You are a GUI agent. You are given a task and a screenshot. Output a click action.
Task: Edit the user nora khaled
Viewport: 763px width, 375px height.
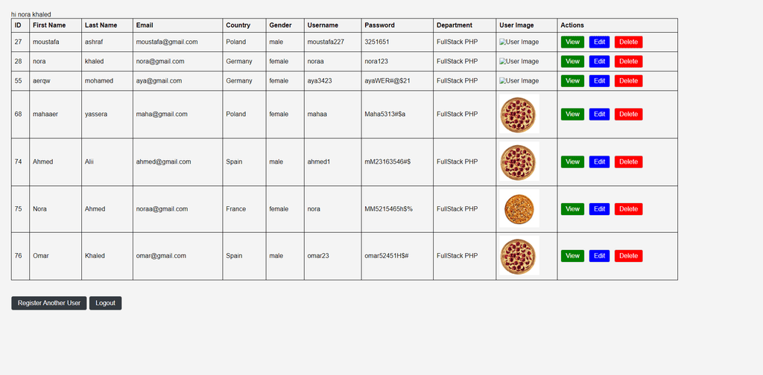[x=599, y=62]
